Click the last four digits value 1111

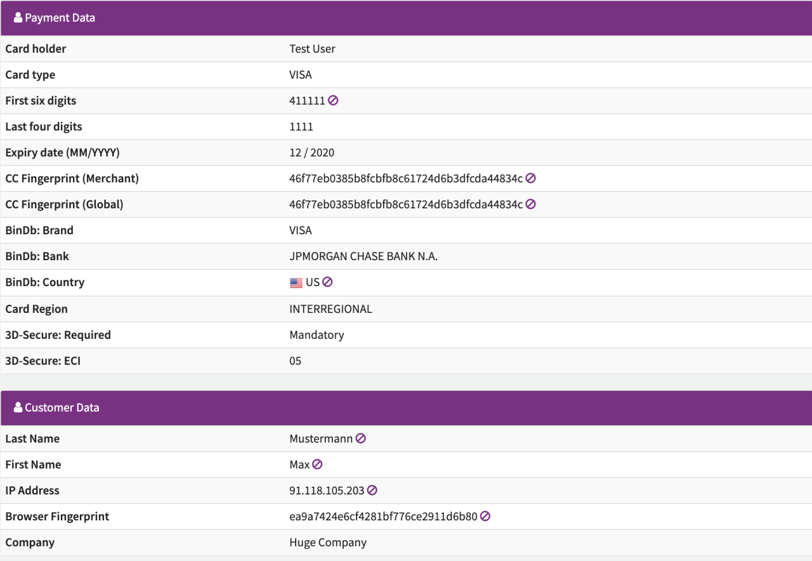coord(301,127)
